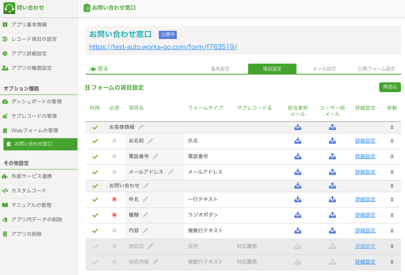Open the 基本設定 tab

pos(220,69)
